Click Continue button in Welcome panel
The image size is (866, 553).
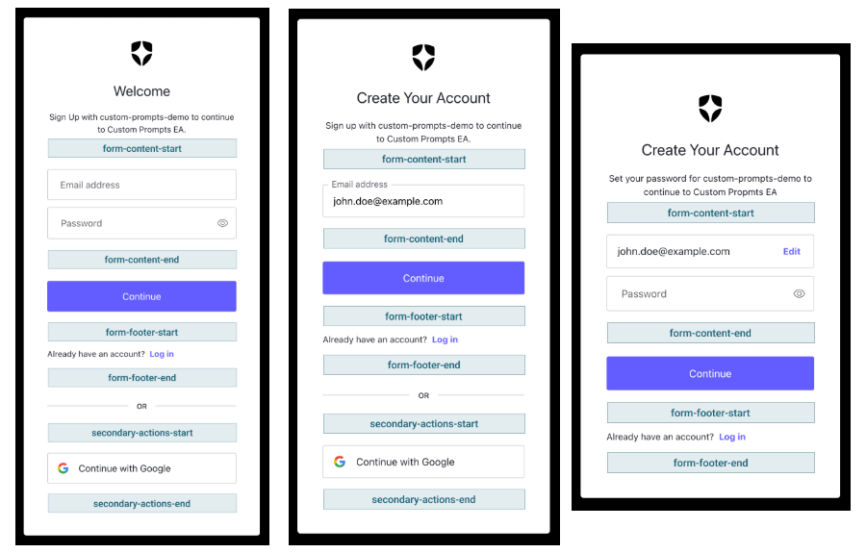(x=142, y=296)
